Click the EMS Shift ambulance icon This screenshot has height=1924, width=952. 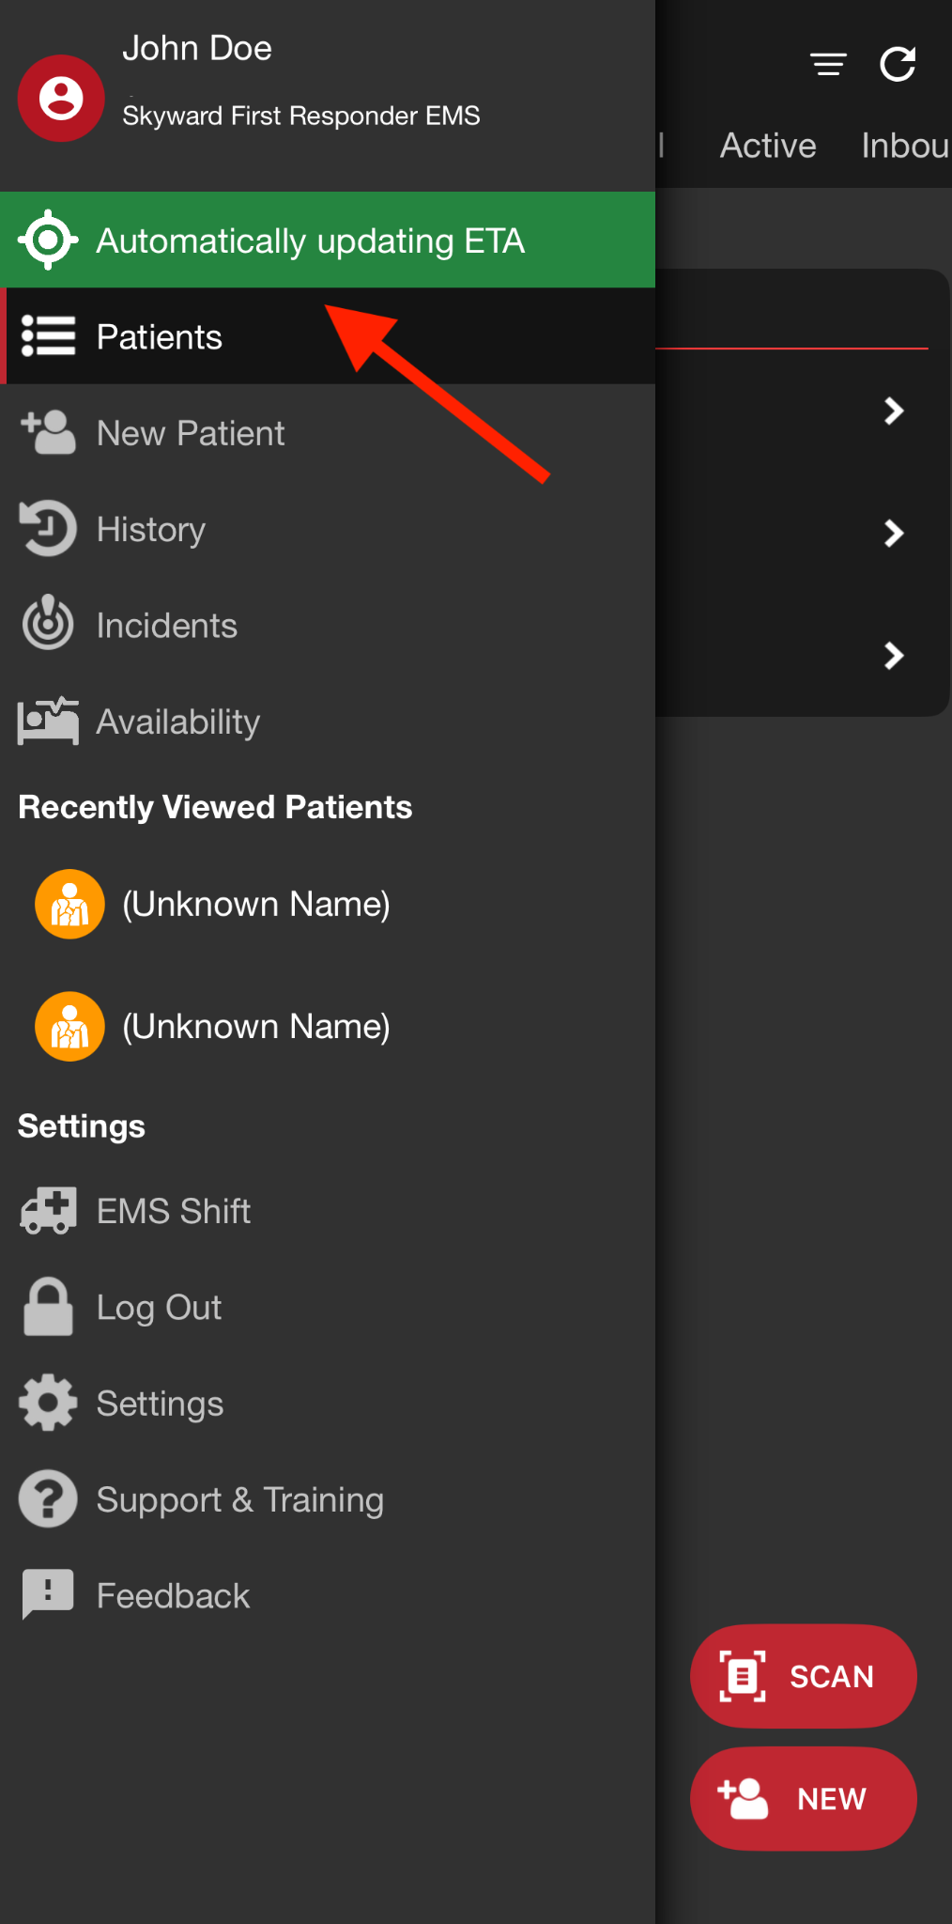pyautogui.click(x=48, y=1211)
